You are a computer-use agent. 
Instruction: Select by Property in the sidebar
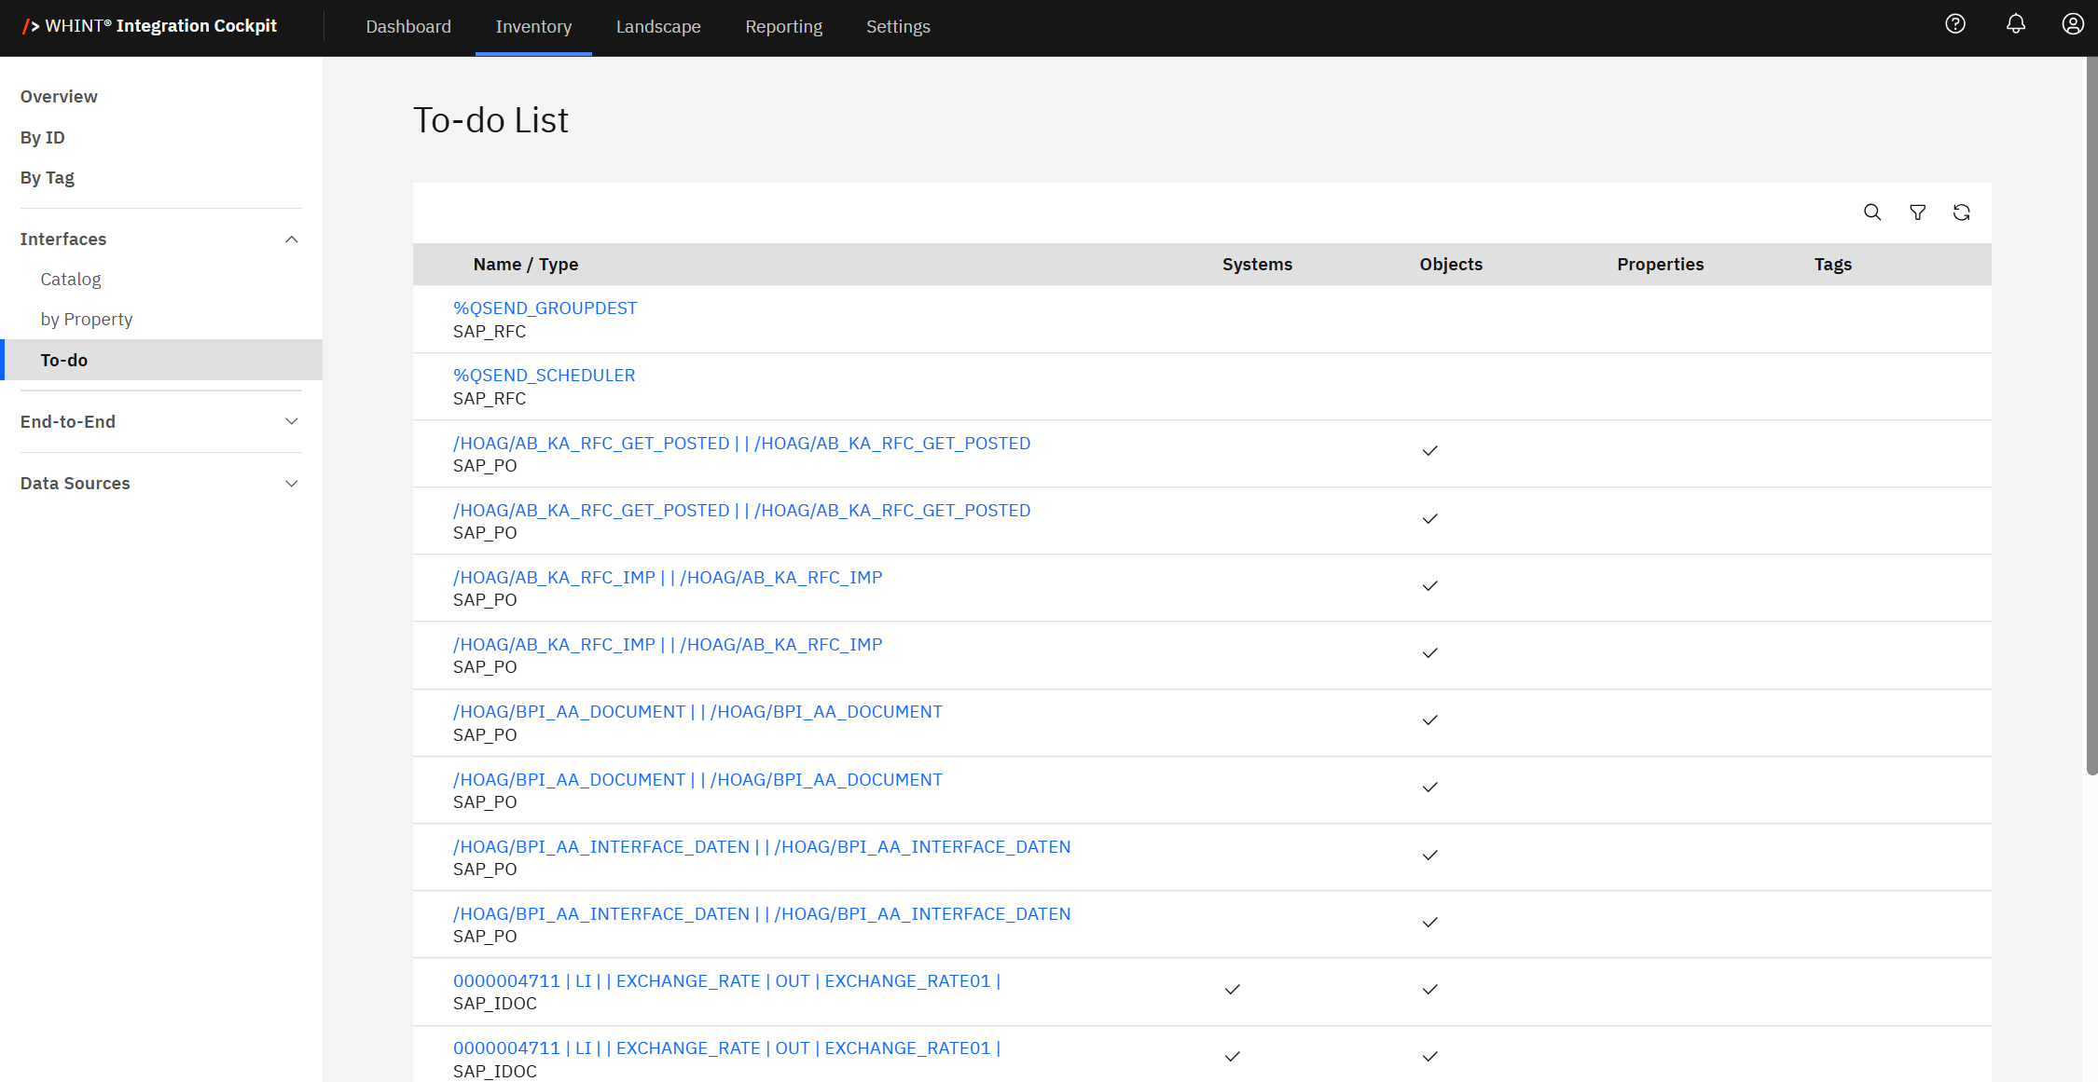[x=87, y=320]
